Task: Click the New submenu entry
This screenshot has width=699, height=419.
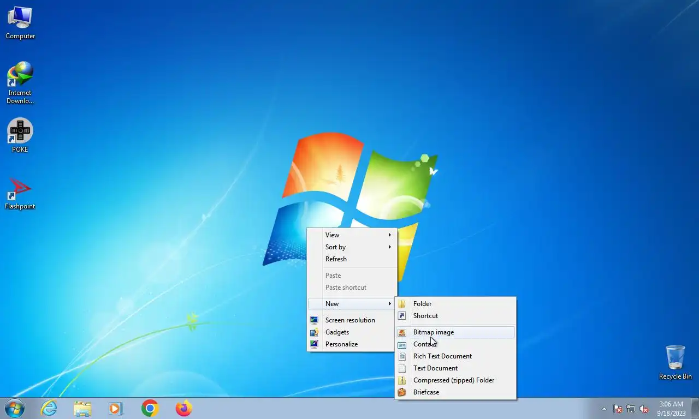Action: (352, 304)
